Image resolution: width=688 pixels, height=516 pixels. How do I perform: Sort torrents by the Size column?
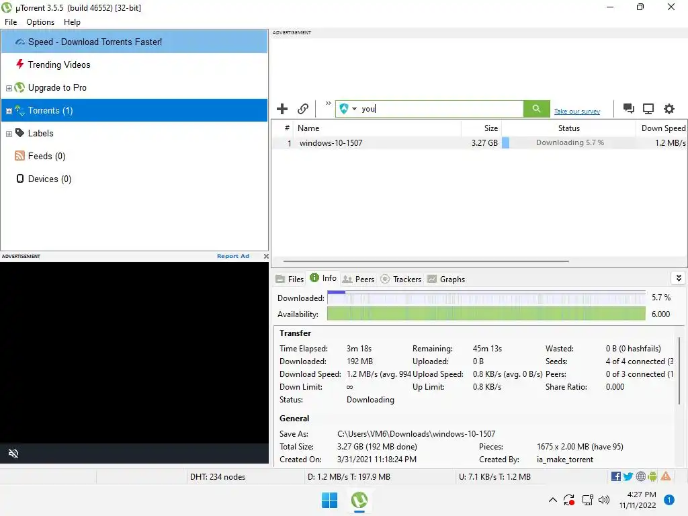point(481,128)
